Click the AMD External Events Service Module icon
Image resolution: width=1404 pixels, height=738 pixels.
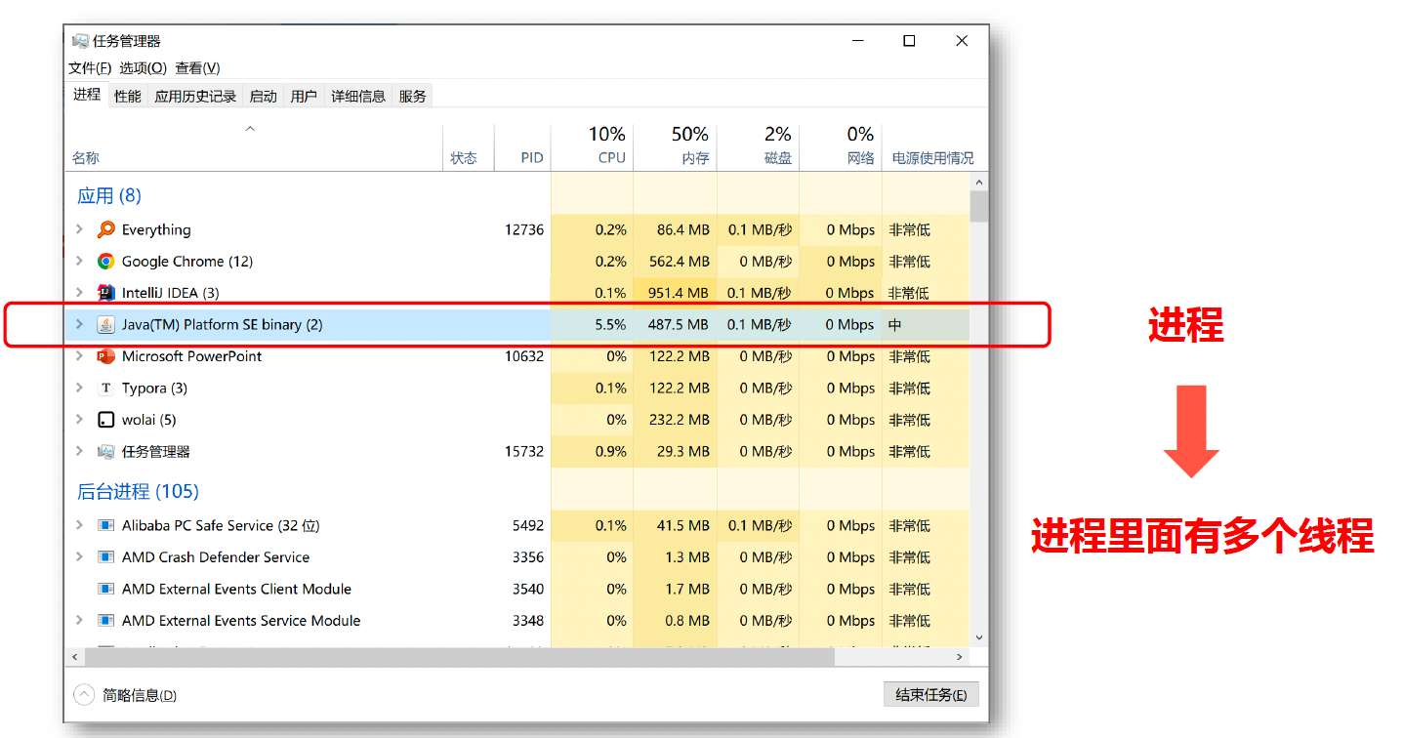pos(106,621)
